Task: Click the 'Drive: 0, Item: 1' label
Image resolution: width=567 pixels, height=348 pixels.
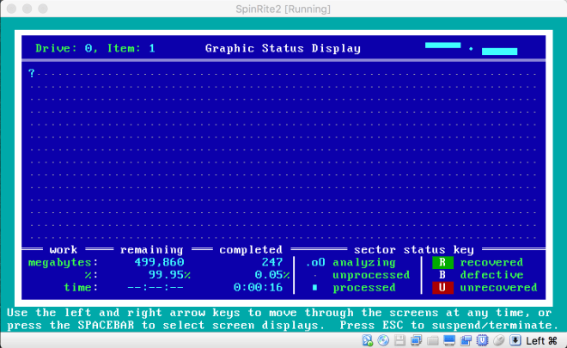Action: 95,48
